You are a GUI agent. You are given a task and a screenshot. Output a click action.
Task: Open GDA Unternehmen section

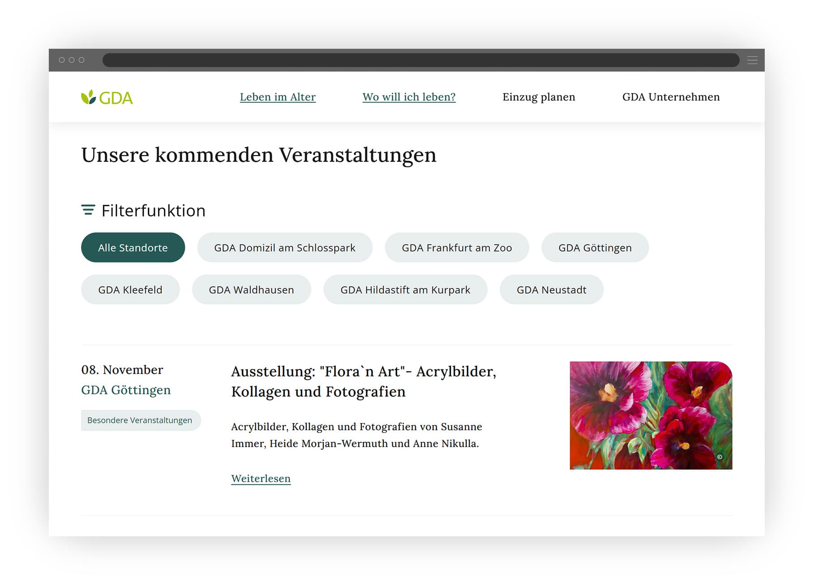[x=670, y=97]
